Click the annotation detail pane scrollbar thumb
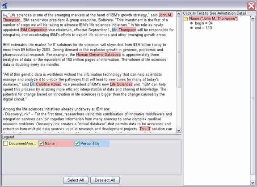257x187 pixels. (253, 98)
